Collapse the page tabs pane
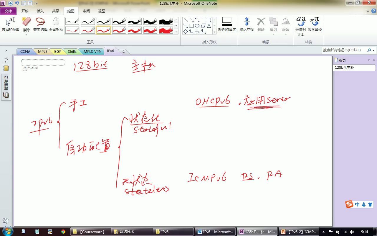Image resolution: width=377 pixels, height=236 pixels. 374,60
